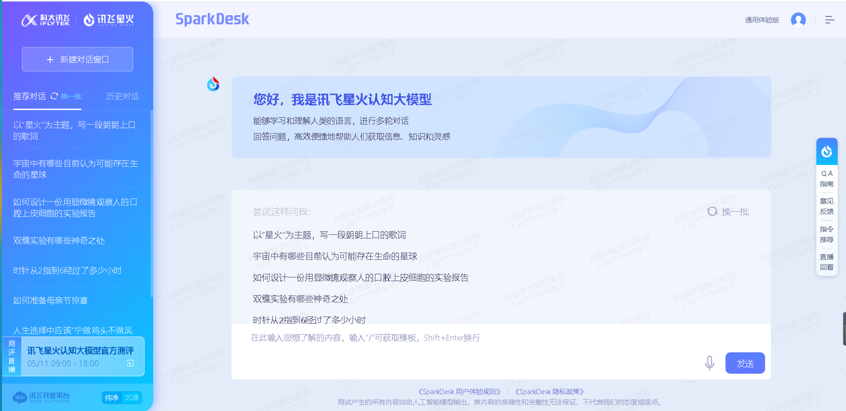Open 指令推荐 on right toolbar
This screenshot has width=846, height=411.
[x=827, y=234]
